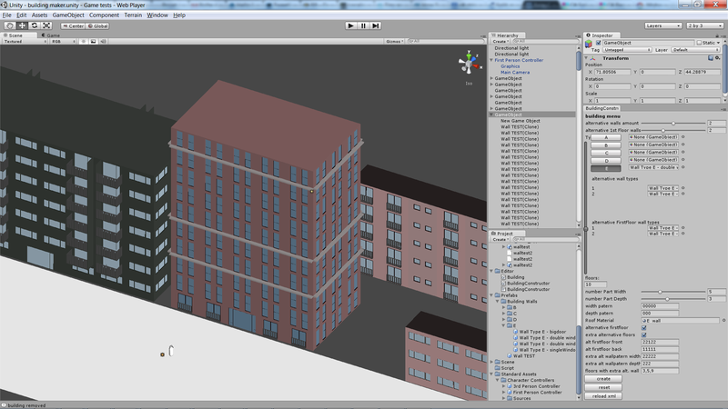Open the Terrain menu
The image size is (728, 409).
133,15
